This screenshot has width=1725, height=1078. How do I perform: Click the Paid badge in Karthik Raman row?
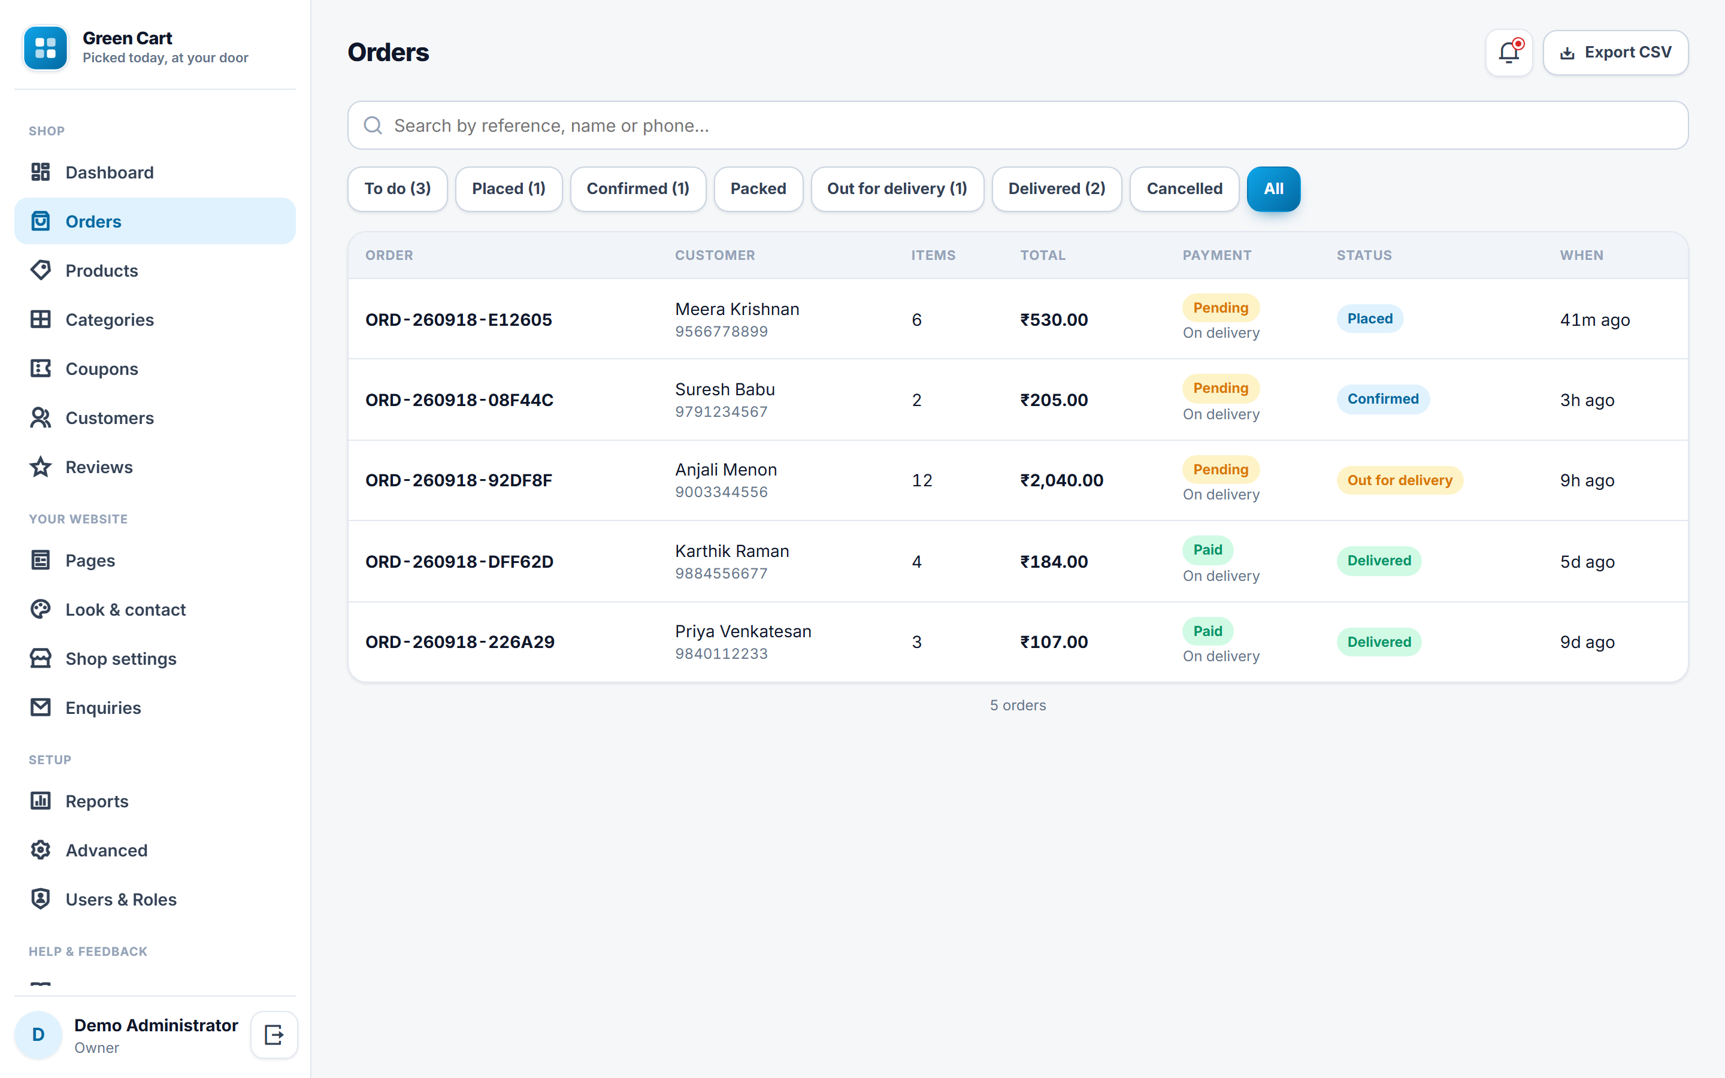pyautogui.click(x=1207, y=550)
